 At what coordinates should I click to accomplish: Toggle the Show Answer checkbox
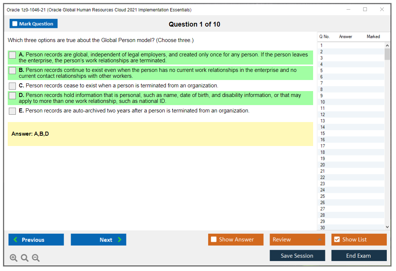[x=214, y=239]
